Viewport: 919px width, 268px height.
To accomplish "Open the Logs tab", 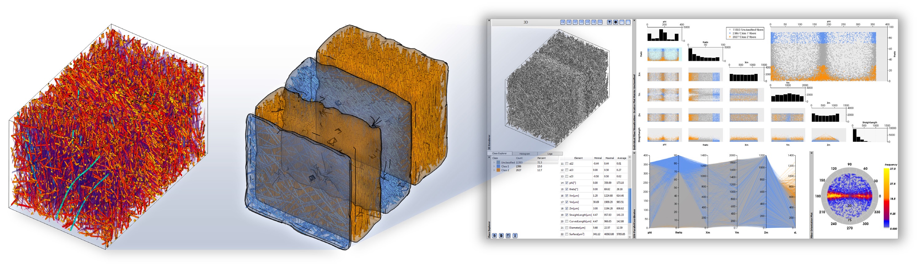I will [550, 154].
